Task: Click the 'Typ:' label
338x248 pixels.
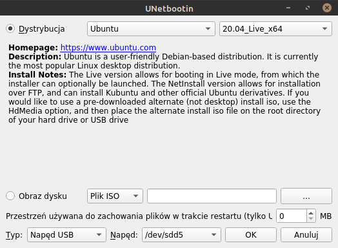Action: [14, 235]
